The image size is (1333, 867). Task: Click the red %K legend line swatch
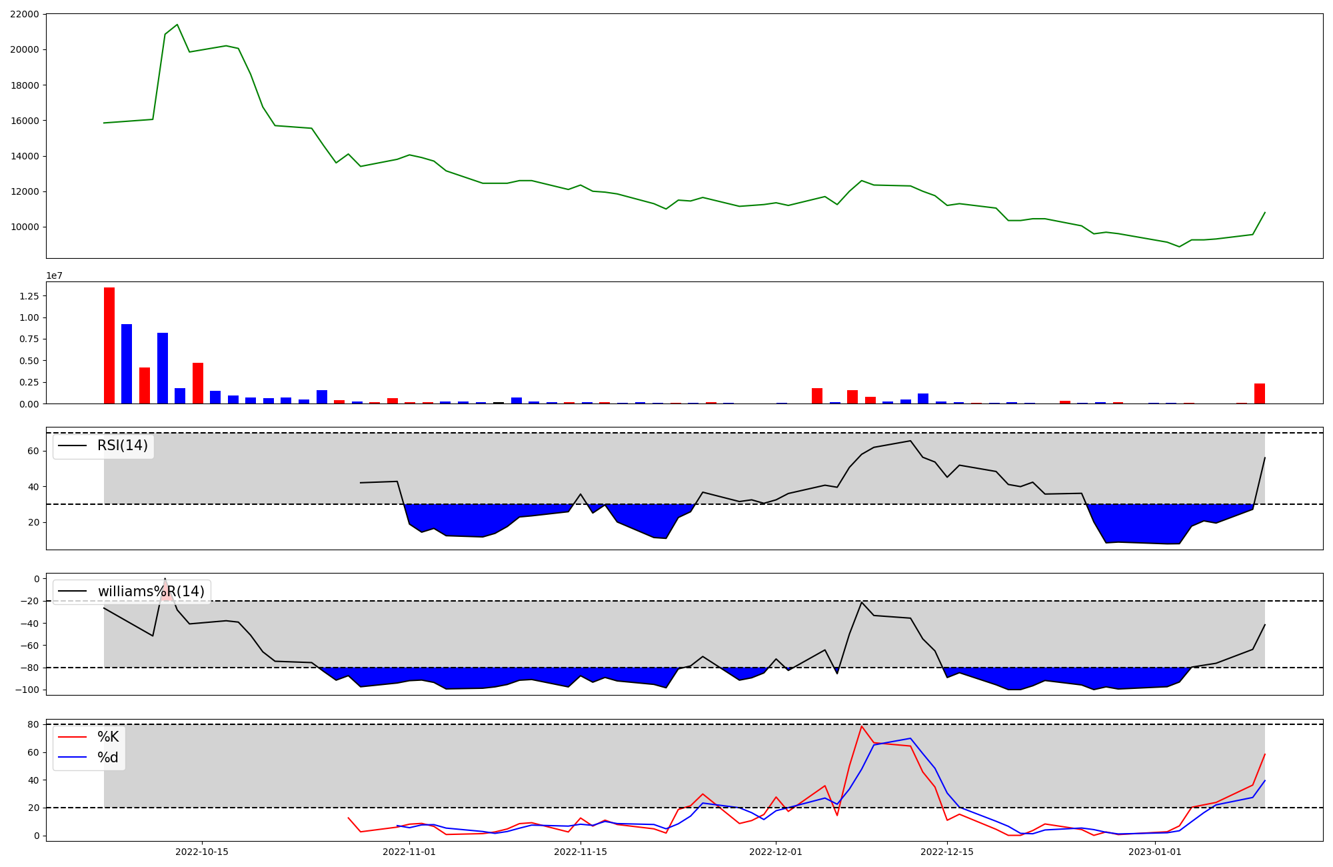[x=73, y=737]
